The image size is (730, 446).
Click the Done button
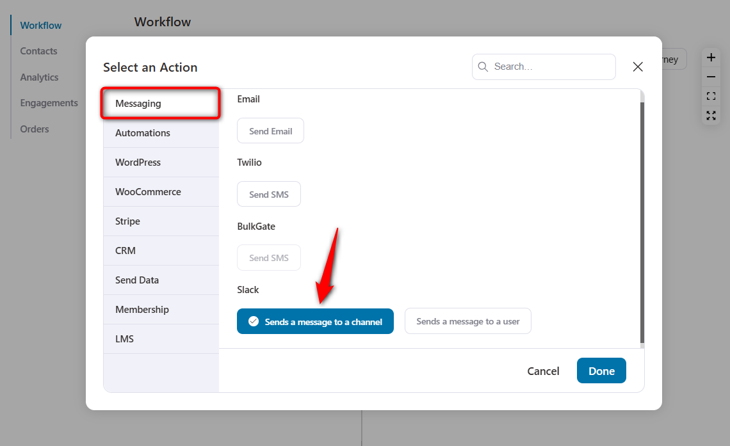(601, 370)
